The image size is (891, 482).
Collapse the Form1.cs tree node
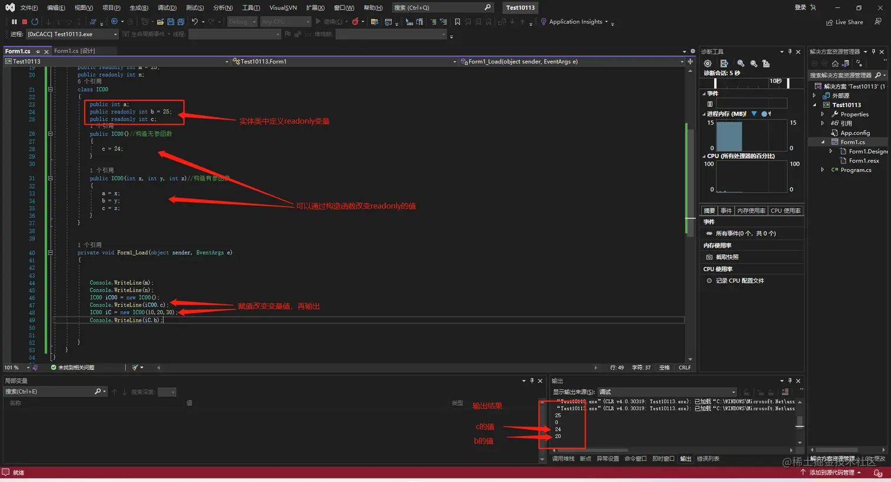pyautogui.click(x=823, y=142)
